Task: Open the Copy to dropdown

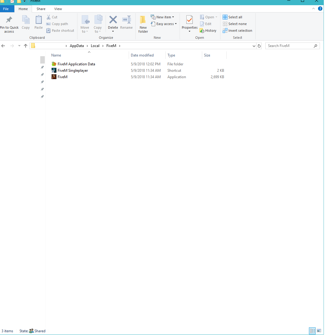Action: [x=98, y=24]
